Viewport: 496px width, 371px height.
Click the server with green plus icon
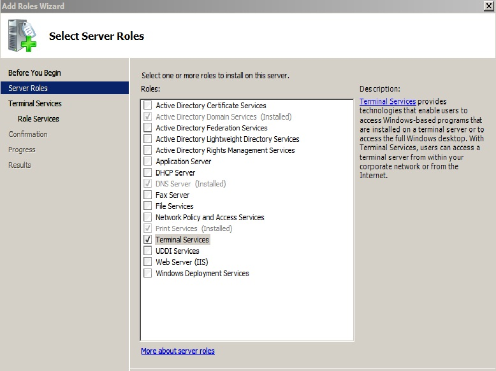pos(22,36)
